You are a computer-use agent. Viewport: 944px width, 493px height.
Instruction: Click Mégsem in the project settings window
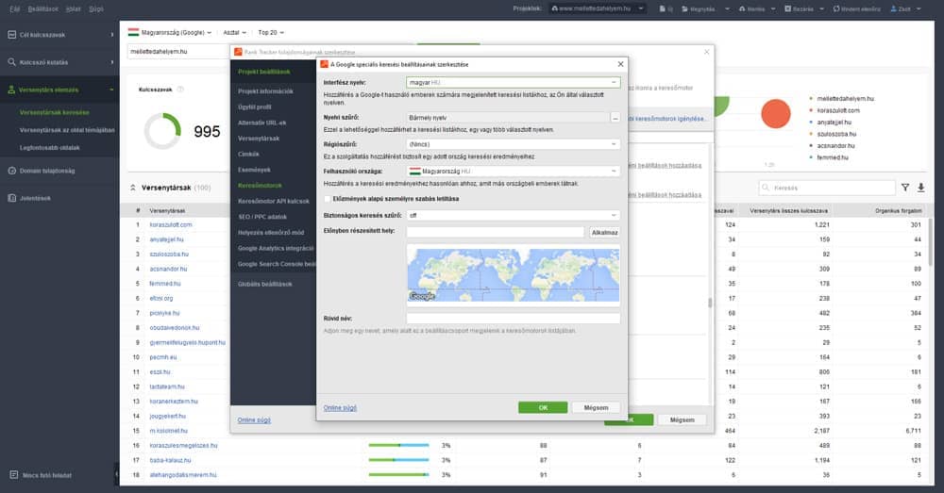[x=683, y=419]
